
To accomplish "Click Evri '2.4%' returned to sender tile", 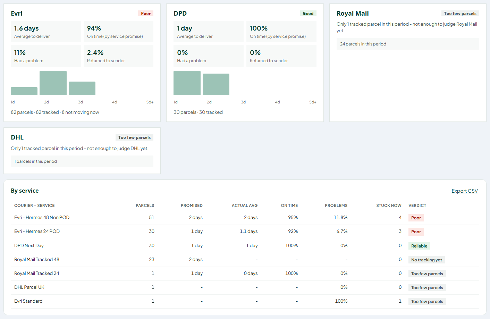I will (x=118, y=56).
